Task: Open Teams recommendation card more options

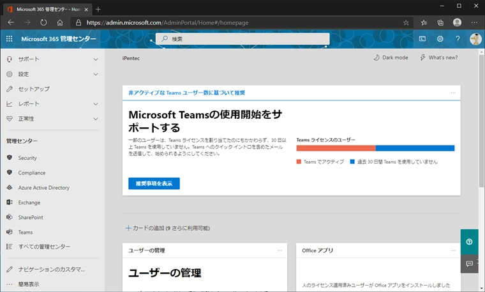Action: click(x=453, y=93)
